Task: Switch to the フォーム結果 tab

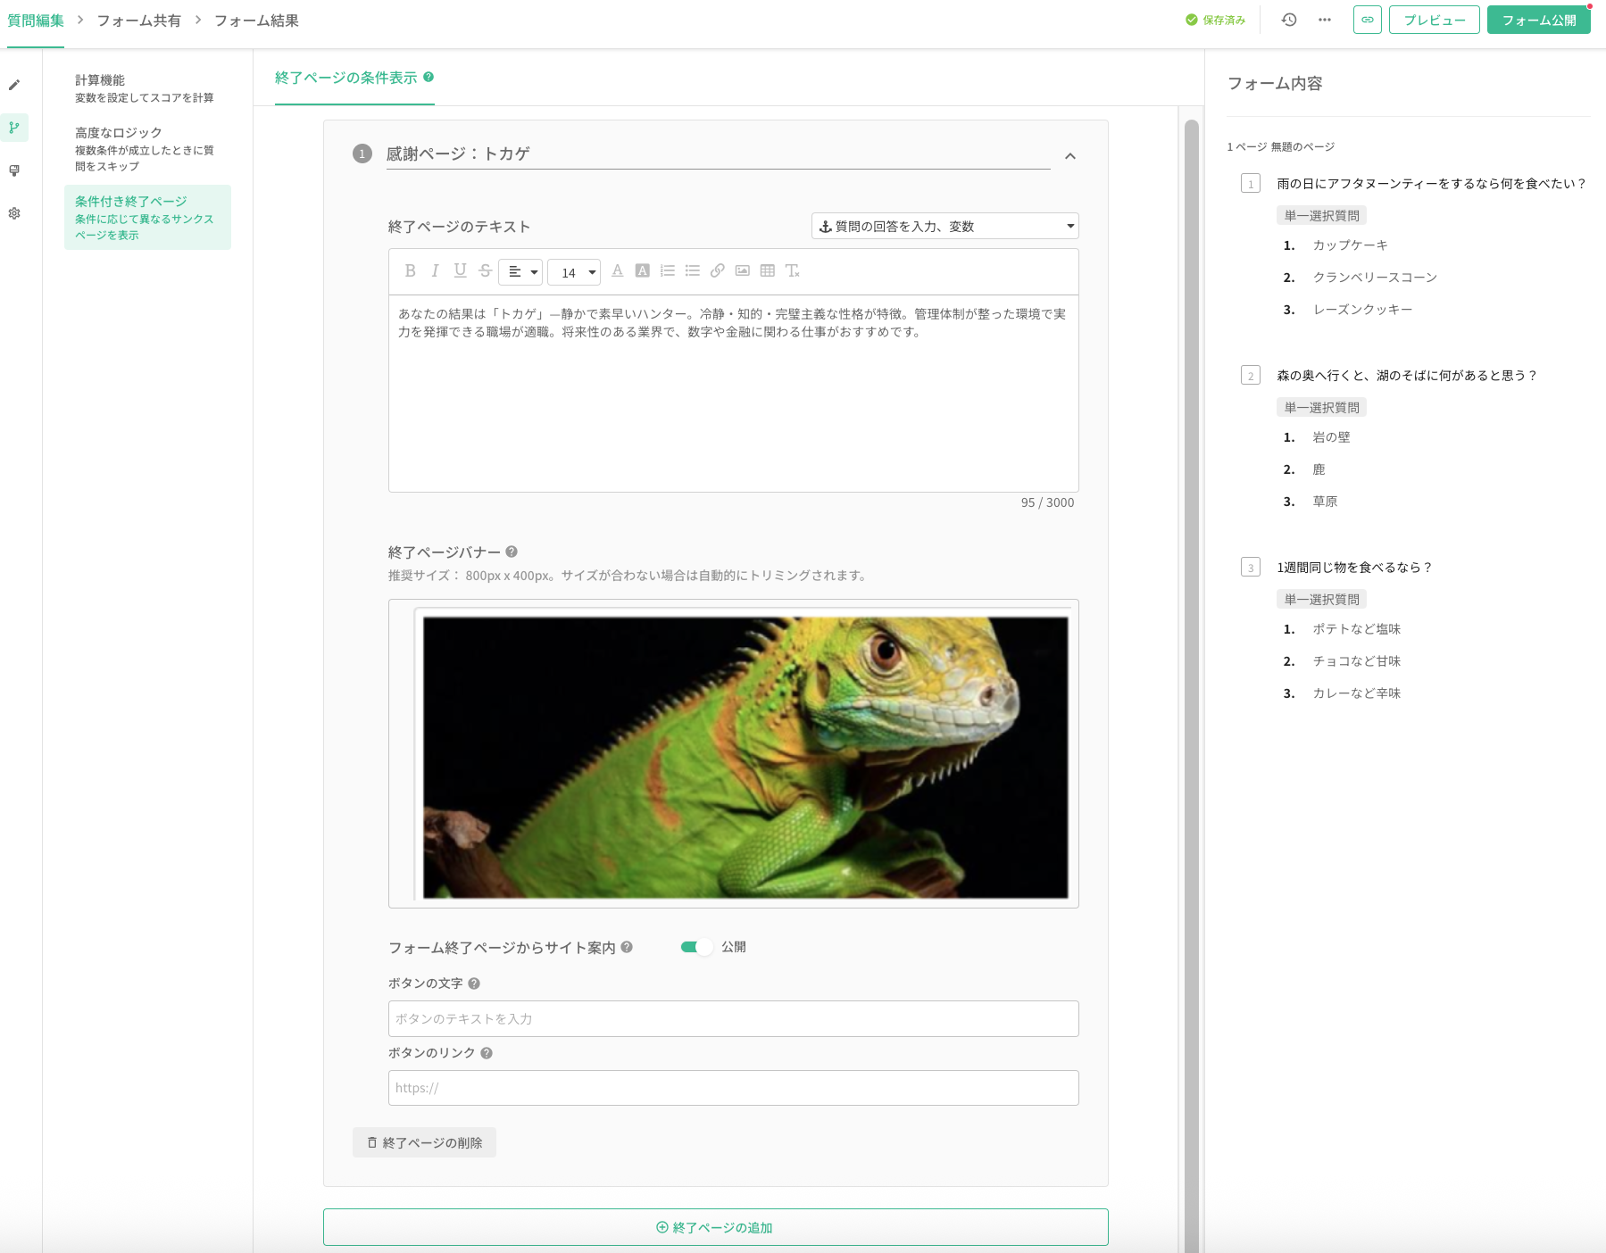Action: pyautogui.click(x=256, y=21)
